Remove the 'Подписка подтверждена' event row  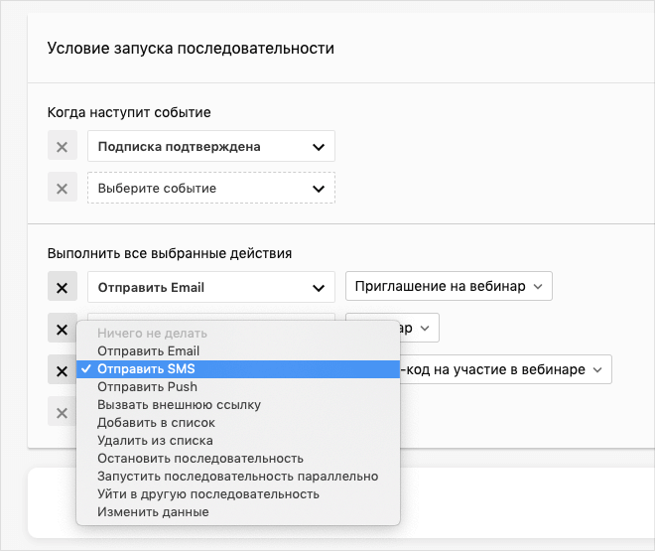(x=63, y=146)
